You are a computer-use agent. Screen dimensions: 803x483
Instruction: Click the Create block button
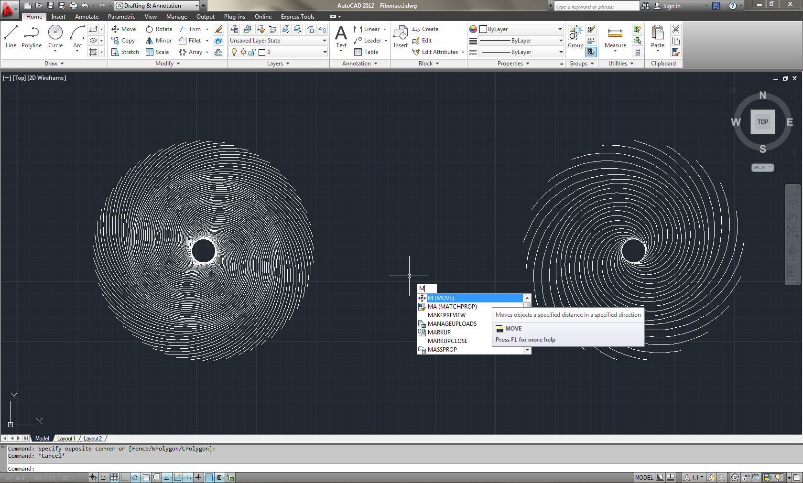[x=425, y=29]
